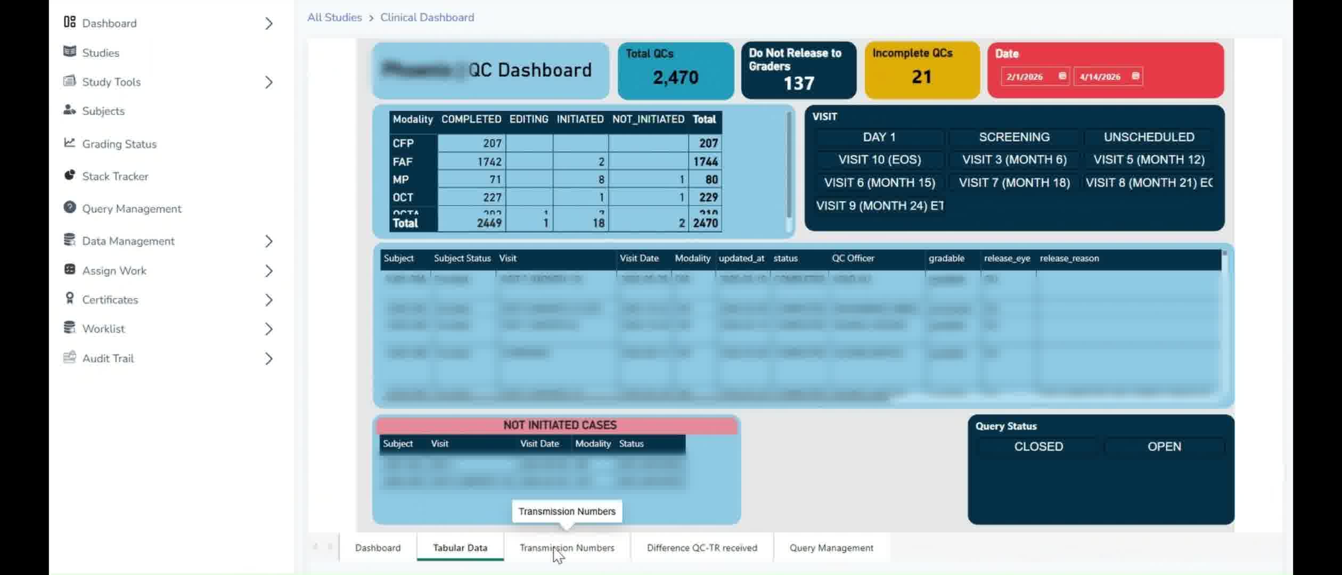
Task: Toggle the OPEN query status filter
Action: click(1164, 447)
